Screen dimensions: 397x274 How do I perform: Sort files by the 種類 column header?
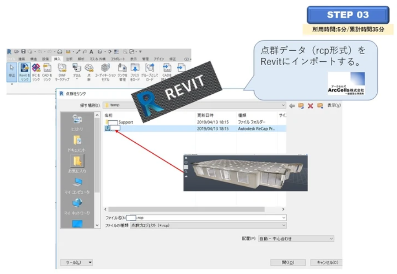tap(242, 115)
